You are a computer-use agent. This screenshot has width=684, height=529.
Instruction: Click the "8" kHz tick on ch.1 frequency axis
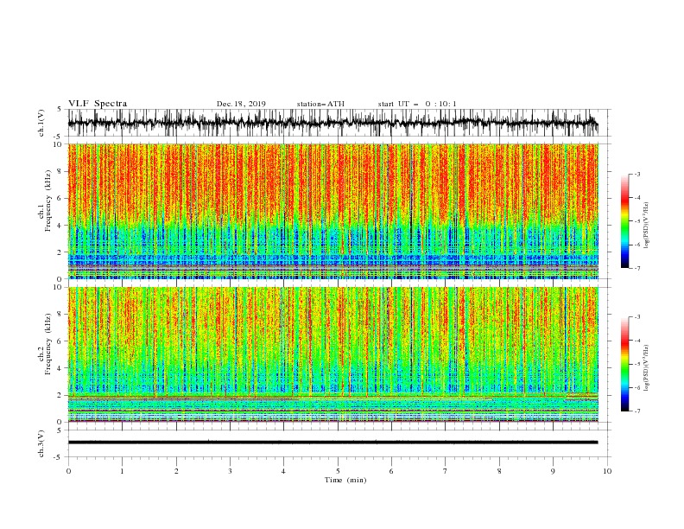click(60, 171)
